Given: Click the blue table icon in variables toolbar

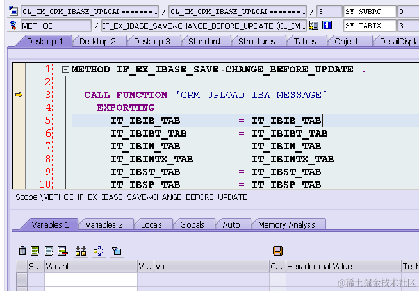Looking at the screenshot, I should point(49,251).
